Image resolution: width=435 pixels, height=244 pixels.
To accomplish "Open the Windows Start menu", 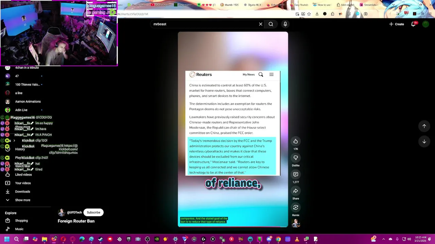I will click(x=7, y=239).
